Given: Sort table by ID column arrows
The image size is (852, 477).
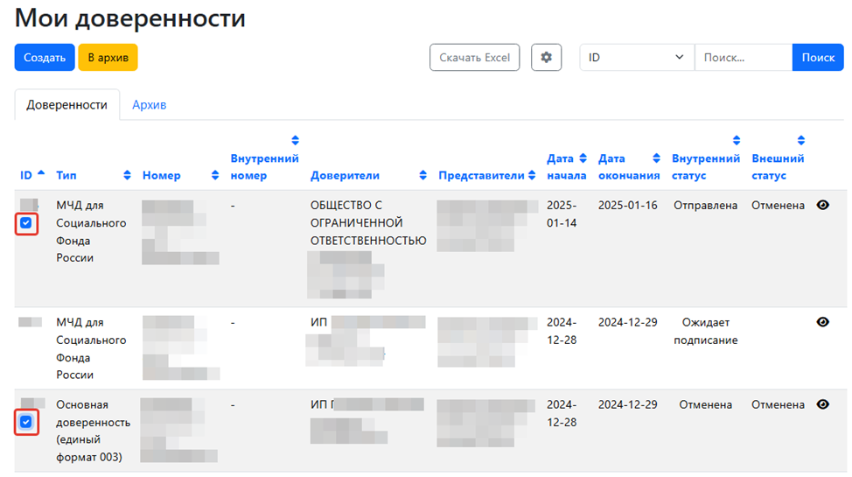Looking at the screenshot, I should (39, 175).
